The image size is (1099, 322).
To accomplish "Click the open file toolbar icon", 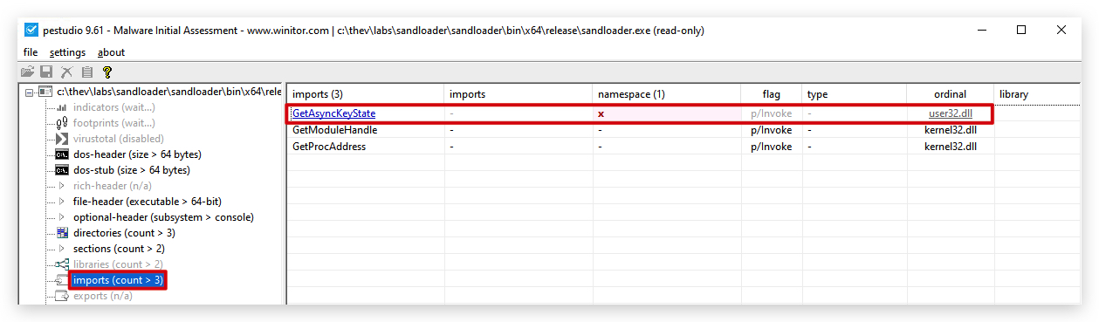I will pos(28,72).
